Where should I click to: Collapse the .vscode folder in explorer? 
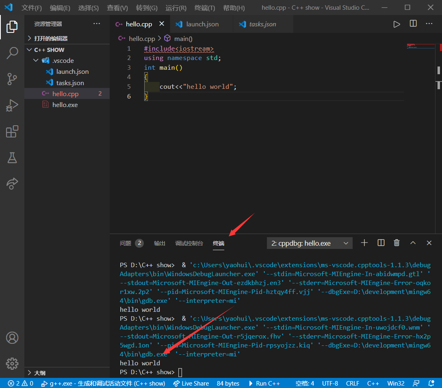click(36, 60)
